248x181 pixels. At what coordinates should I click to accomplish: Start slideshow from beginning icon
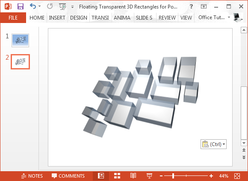(x=62, y=6)
